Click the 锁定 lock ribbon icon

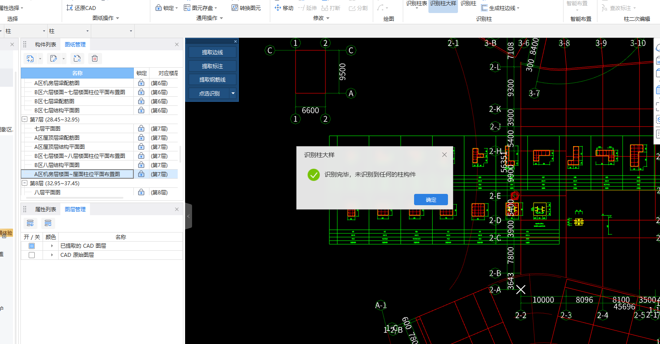point(159,8)
